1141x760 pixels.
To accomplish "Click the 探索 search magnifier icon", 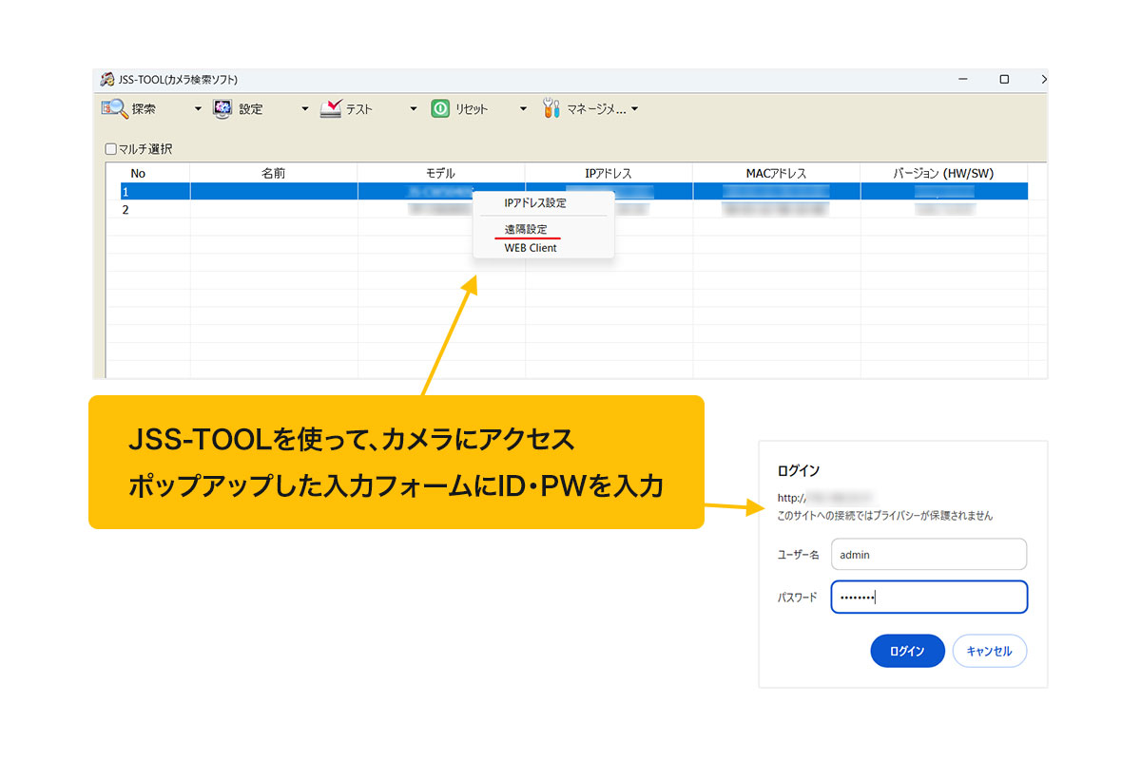I will point(114,108).
